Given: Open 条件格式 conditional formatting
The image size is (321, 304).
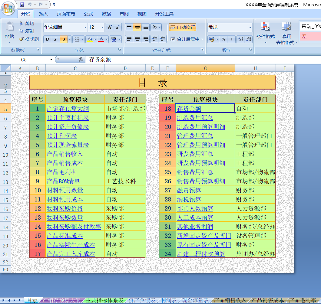Looking at the screenshot, I should pos(266,33).
